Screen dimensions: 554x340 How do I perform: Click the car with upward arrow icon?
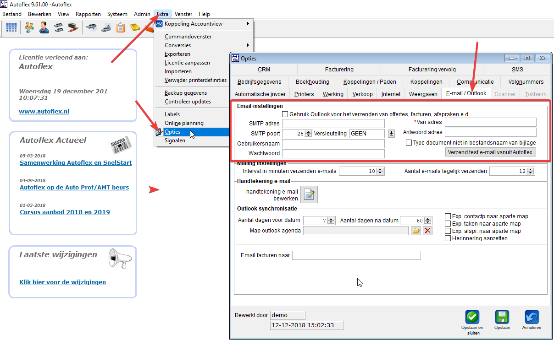(106, 27)
